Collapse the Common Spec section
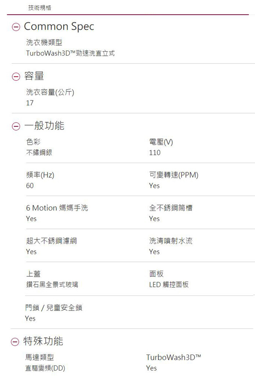Screen dimensions: 255x376 tap(16, 27)
